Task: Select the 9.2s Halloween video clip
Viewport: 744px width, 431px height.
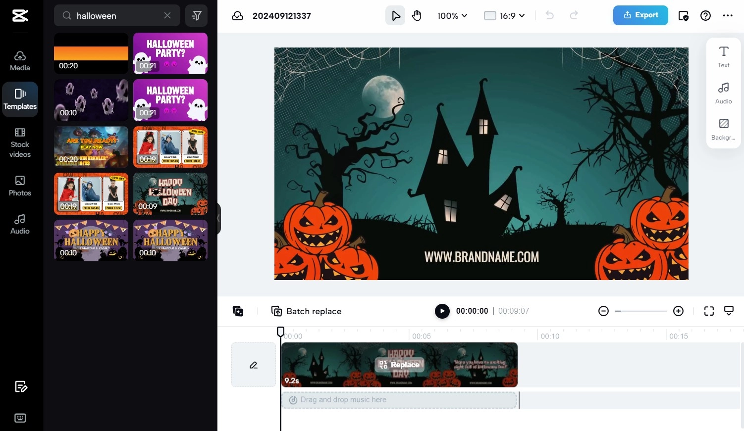Action: 399,365
